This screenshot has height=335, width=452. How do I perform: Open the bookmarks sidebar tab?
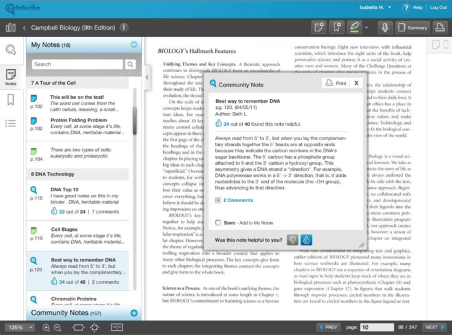pos(11,100)
